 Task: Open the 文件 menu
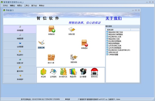pos(5,6)
